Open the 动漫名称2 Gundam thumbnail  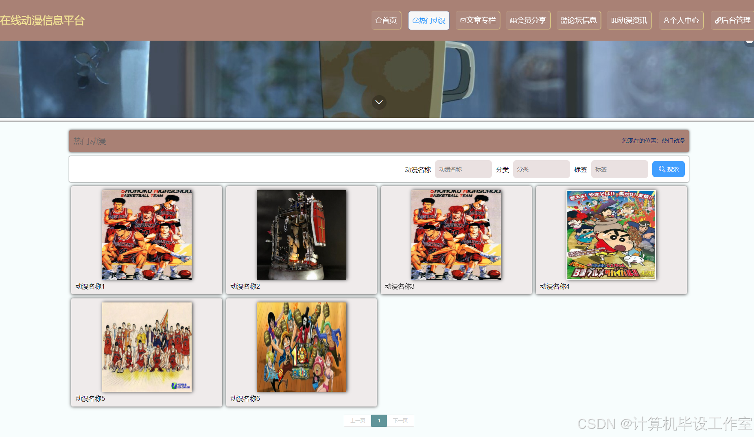pos(302,235)
